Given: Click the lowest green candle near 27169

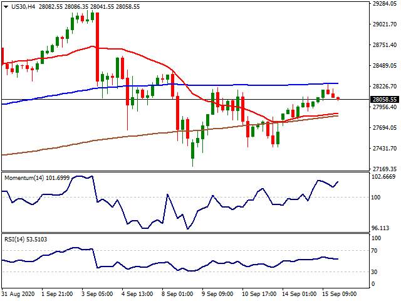Looking at the screenshot, I should [x=192, y=150].
